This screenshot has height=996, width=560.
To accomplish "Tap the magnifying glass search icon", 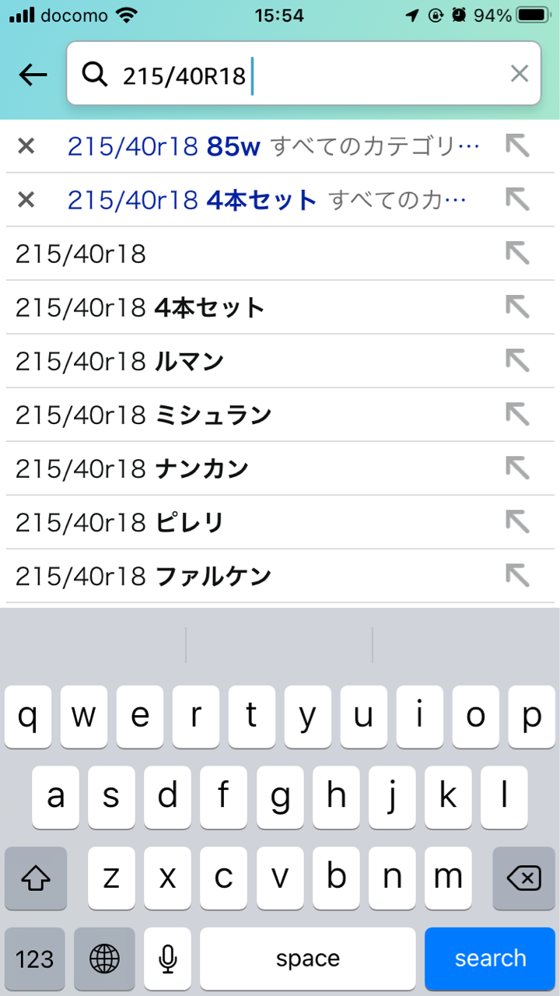I will [95, 75].
